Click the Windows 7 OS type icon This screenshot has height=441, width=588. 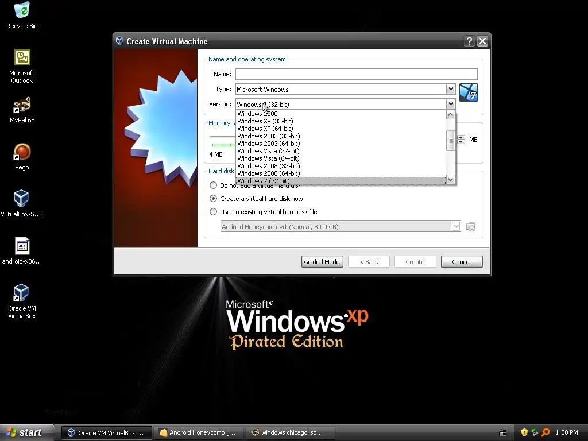coord(469,92)
